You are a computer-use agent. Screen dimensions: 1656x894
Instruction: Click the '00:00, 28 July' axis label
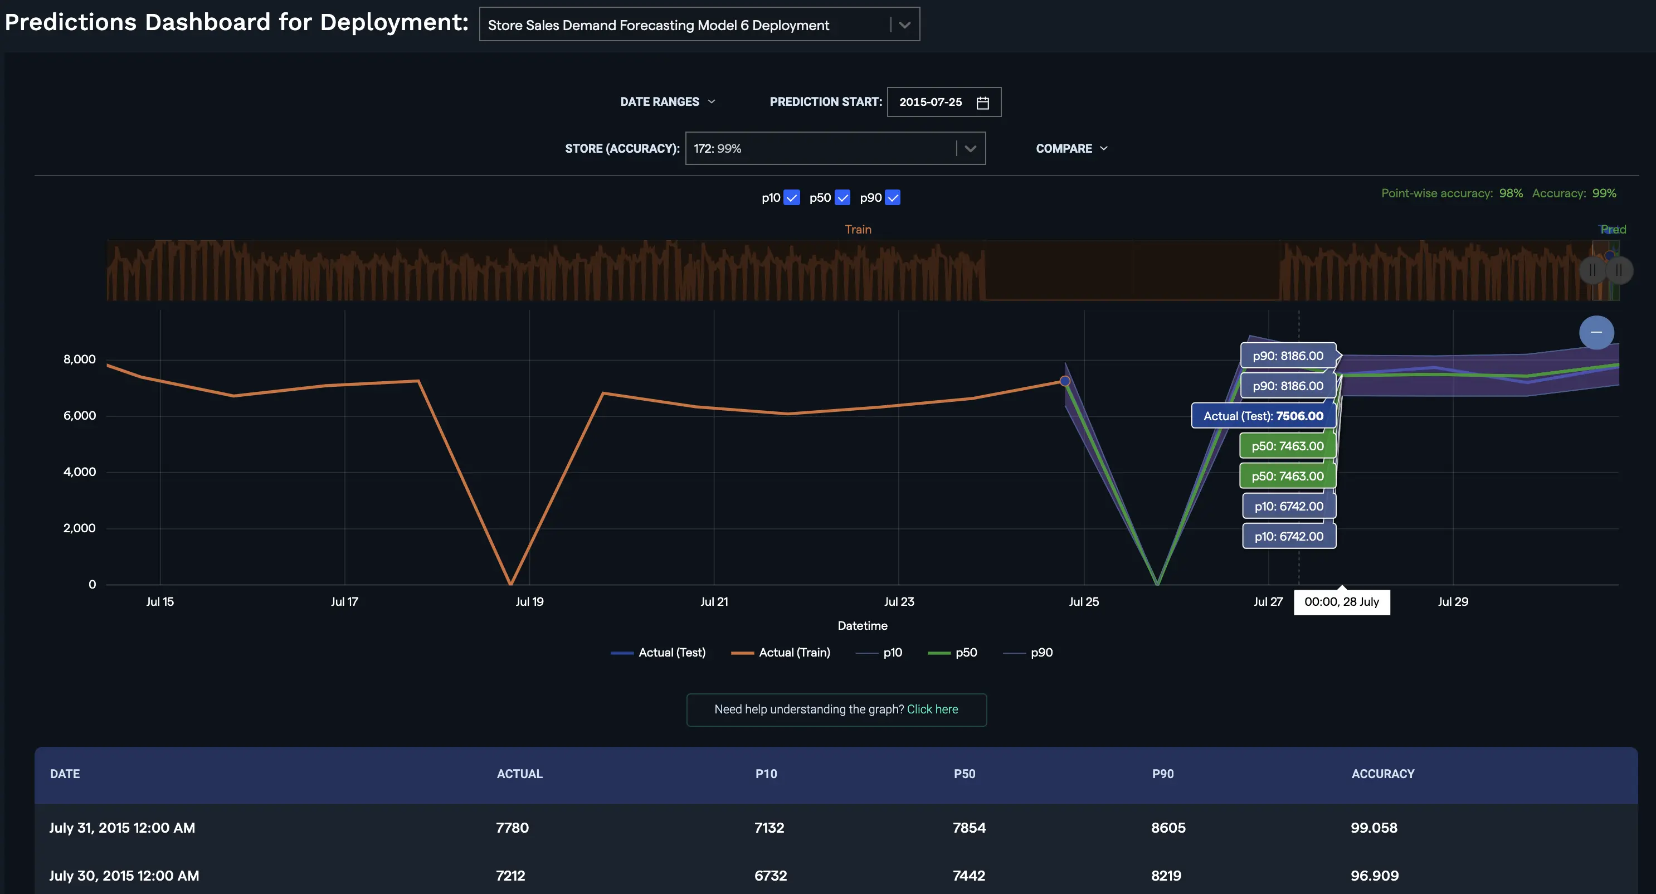[x=1342, y=602]
